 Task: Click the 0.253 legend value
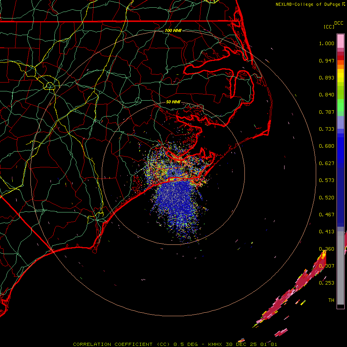(327, 283)
